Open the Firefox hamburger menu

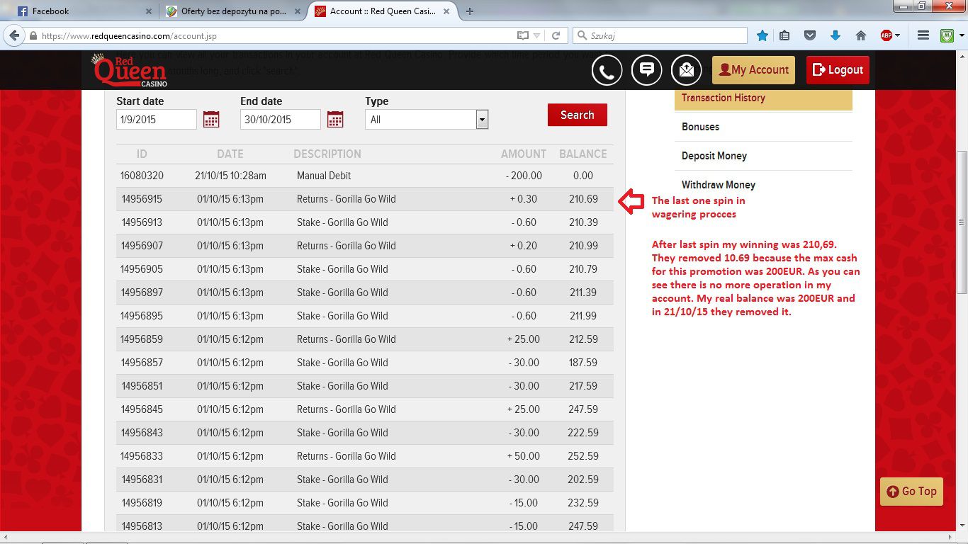pos(923,35)
